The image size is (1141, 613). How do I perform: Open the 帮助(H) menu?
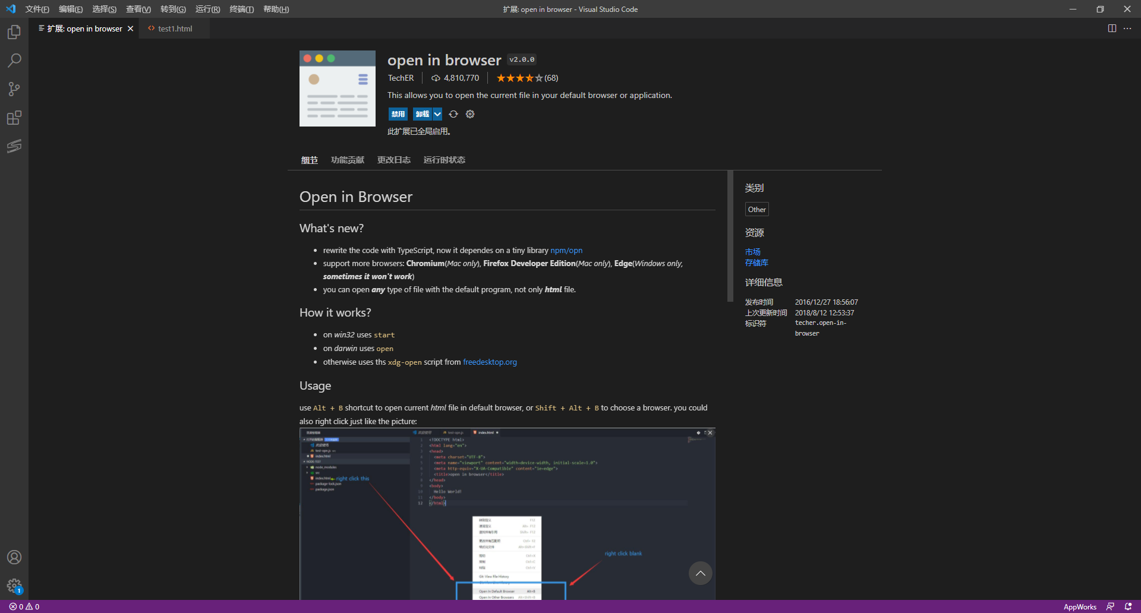point(276,9)
